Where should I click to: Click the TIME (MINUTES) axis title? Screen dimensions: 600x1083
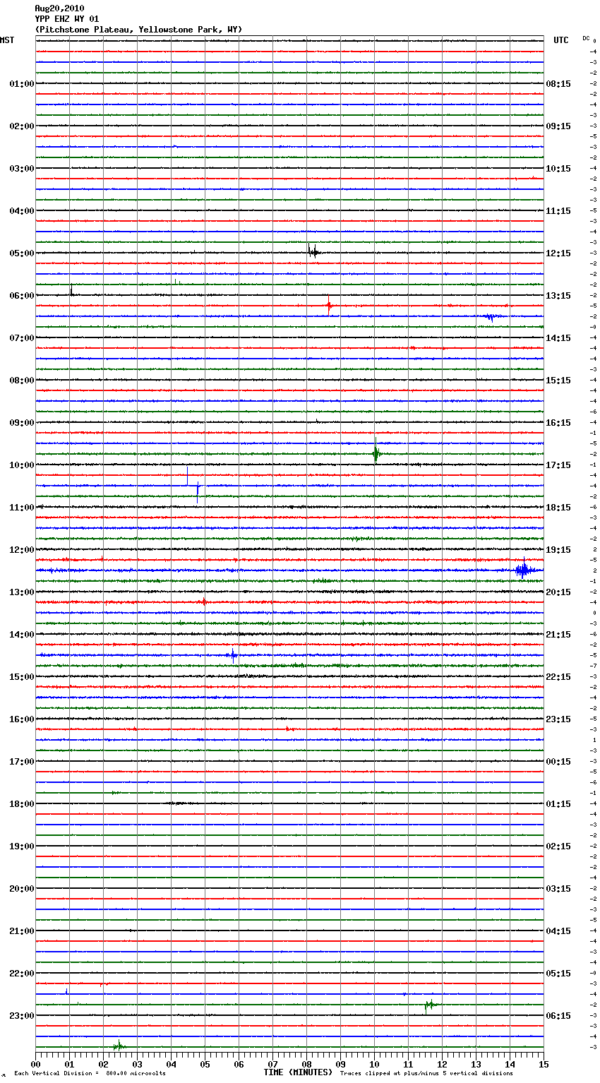pos(298,1072)
